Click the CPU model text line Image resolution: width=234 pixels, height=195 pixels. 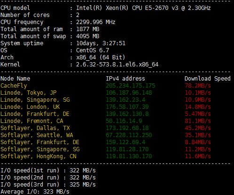[x=106, y=8]
